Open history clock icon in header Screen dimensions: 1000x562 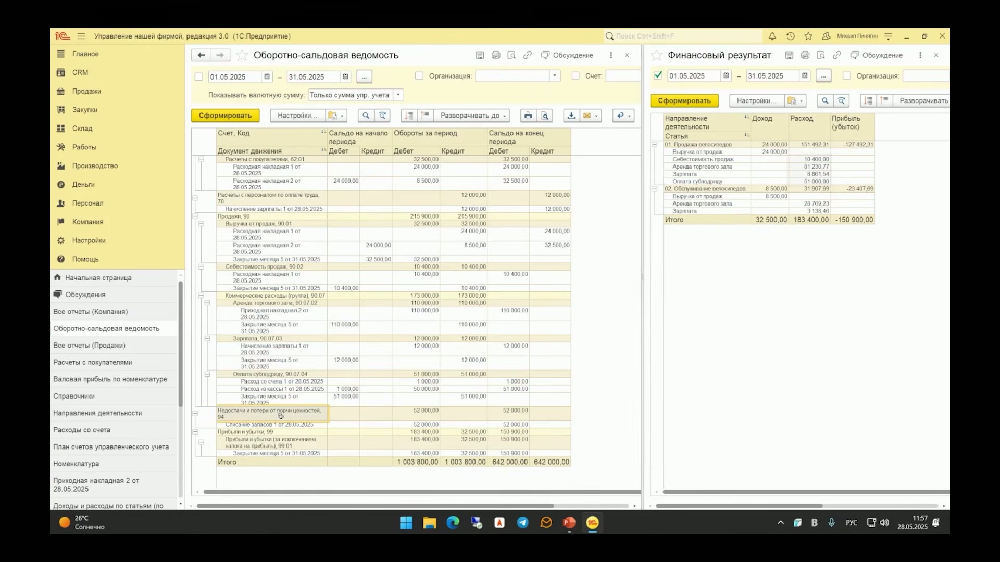(x=790, y=36)
